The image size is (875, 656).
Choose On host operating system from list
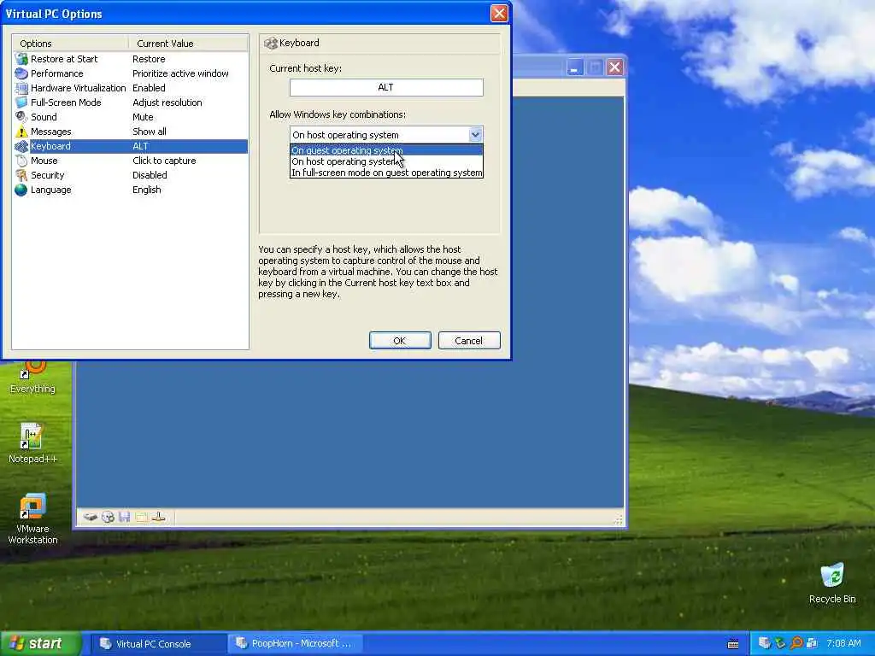pyautogui.click(x=386, y=161)
